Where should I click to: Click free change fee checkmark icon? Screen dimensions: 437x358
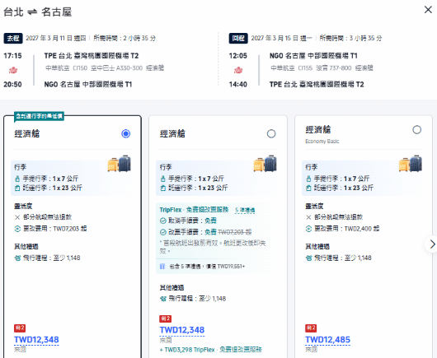pyautogui.click(x=163, y=232)
